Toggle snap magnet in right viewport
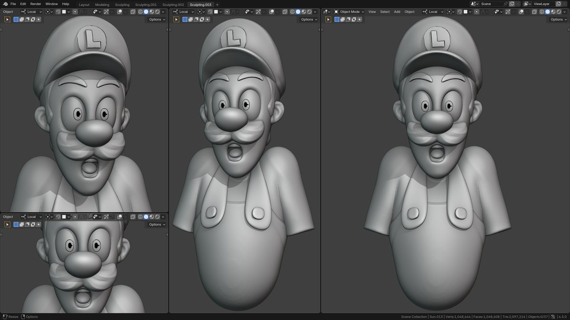570x320 pixels. coord(459,12)
